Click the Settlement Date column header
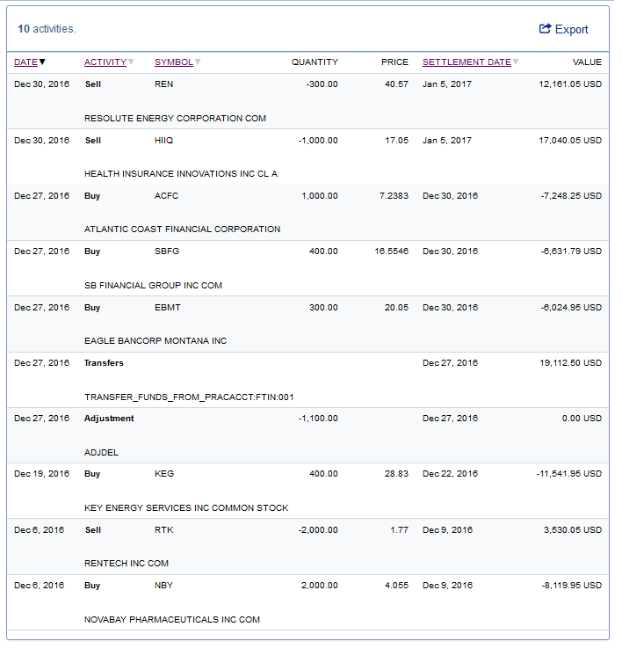 [x=466, y=62]
